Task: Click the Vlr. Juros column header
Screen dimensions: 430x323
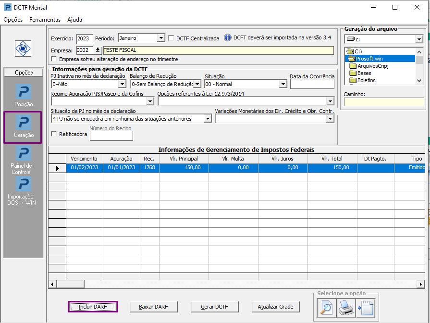Action: pyautogui.click(x=283, y=159)
